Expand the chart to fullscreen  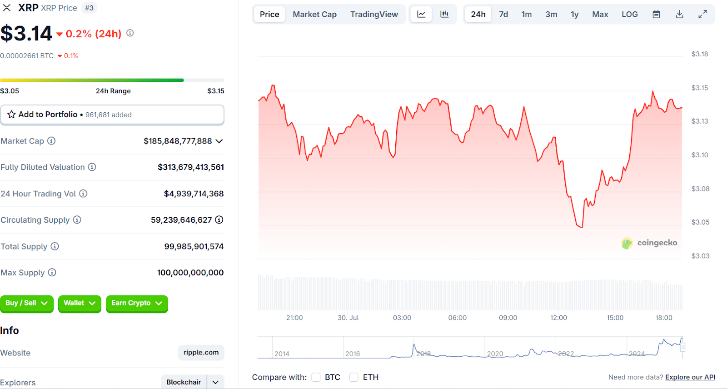[x=702, y=15]
